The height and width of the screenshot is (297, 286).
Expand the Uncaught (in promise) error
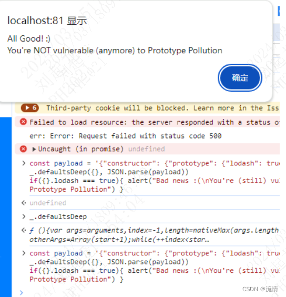tap(34, 149)
